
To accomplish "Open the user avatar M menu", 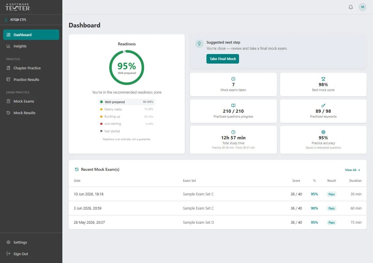I will [363, 7].
